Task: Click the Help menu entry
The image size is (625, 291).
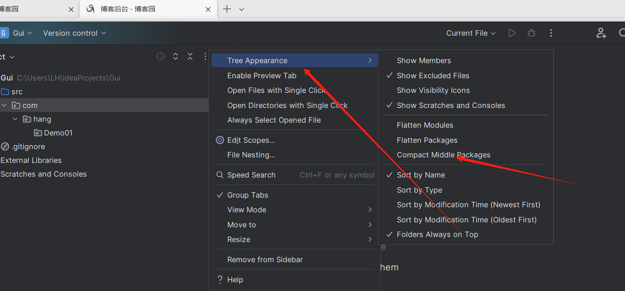Action: (235, 280)
